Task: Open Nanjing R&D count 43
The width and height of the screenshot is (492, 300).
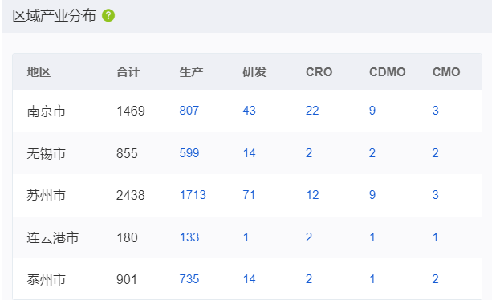Action: [249, 111]
